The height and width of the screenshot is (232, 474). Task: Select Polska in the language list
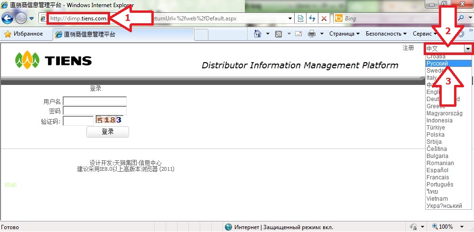(x=448, y=134)
